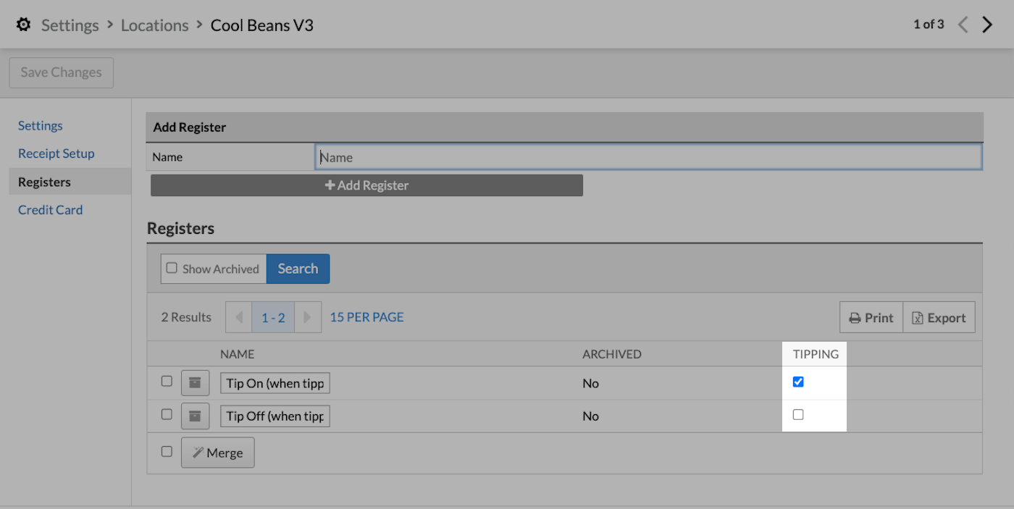Tick the checkbox beside Merge button
The height and width of the screenshot is (509, 1014).
click(167, 451)
